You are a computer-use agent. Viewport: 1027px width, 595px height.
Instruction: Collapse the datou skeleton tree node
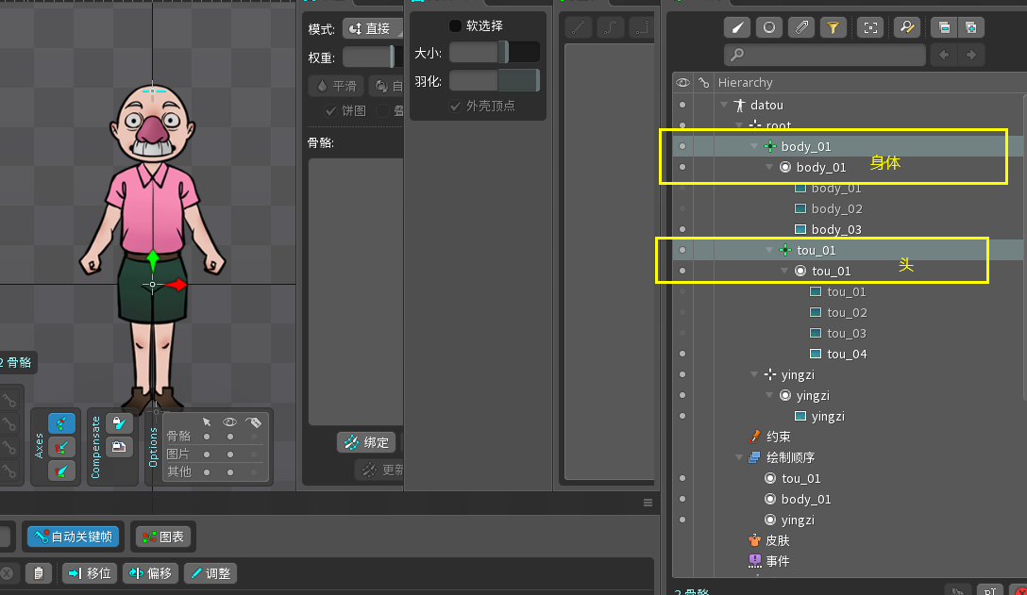pos(724,106)
